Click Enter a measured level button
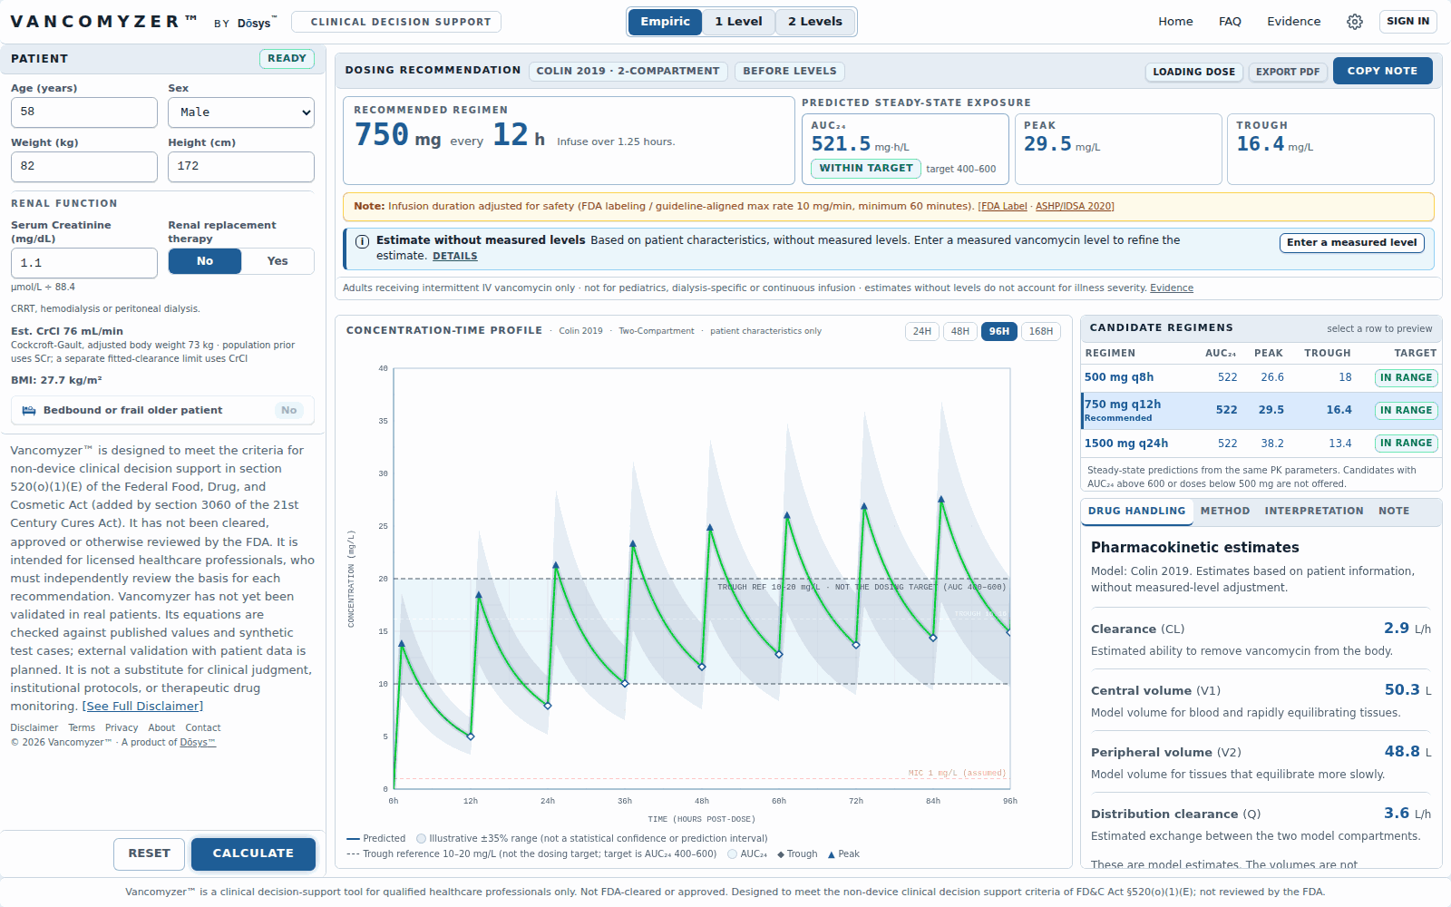The image size is (1451, 907). 1351,243
